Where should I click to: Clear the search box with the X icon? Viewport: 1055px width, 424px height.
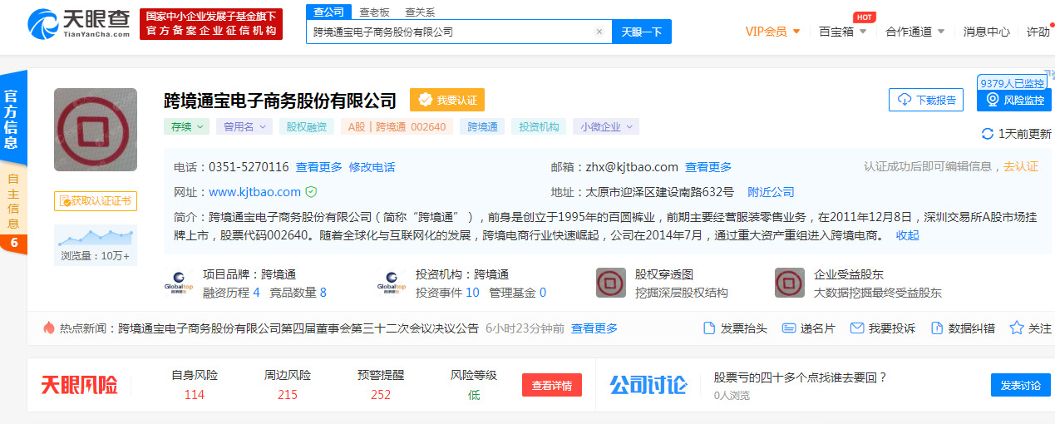pyautogui.click(x=599, y=32)
